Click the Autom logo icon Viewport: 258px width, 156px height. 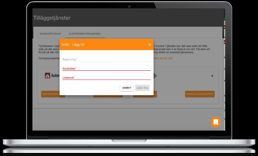point(48,76)
